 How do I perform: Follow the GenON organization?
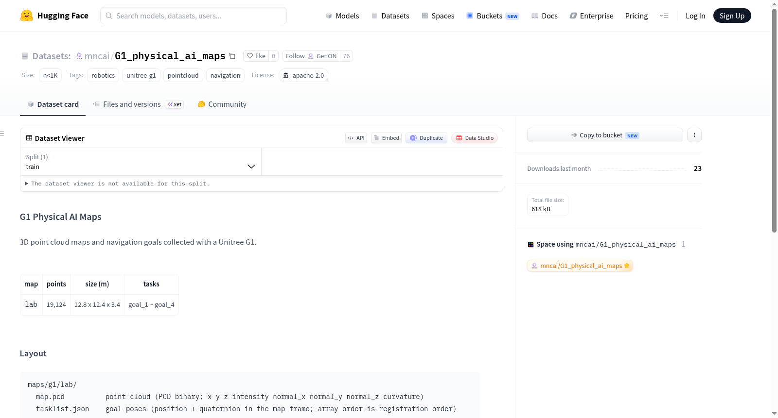click(311, 56)
